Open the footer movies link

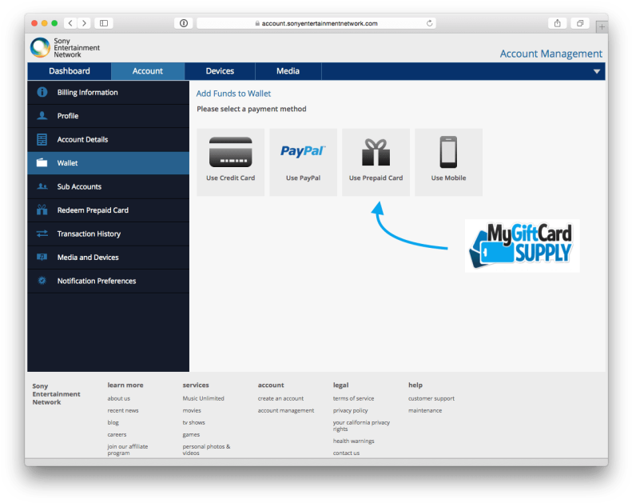tap(192, 410)
